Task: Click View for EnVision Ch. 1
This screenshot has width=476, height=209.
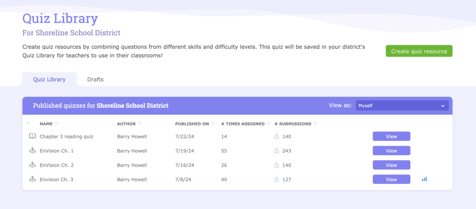Action: (x=391, y=150)
